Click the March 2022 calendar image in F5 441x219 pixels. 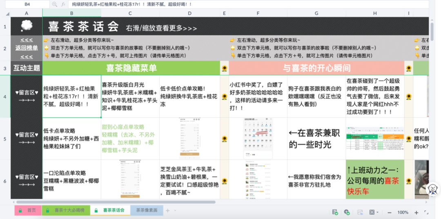click(x=258, y=138)
